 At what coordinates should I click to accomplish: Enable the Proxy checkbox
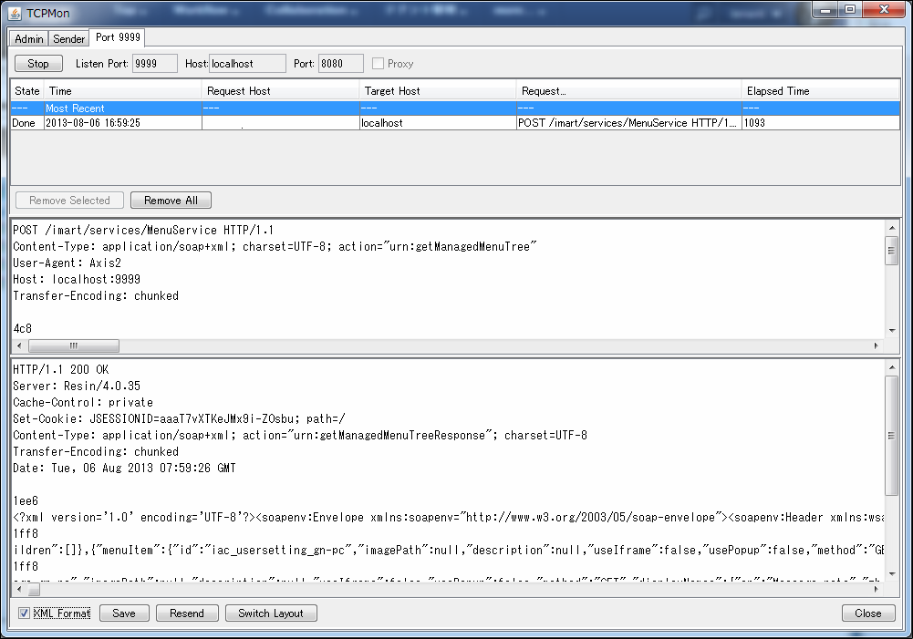(378, 64)
